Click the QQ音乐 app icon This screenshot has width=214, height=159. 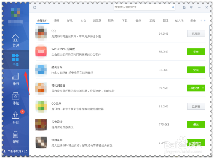coord(41,106)
